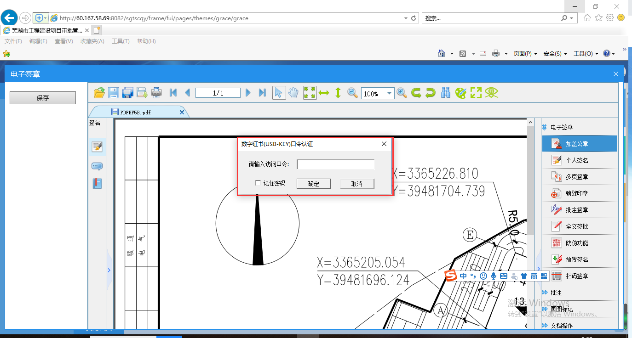Go to the next page arrow
The width and height of the screenshot is (632, 338).
(x=248, y=93)
